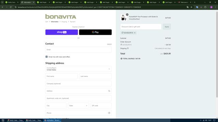Open the Windows Start button
The height and width of the screenshot is (122, 218).
point(3,120)
